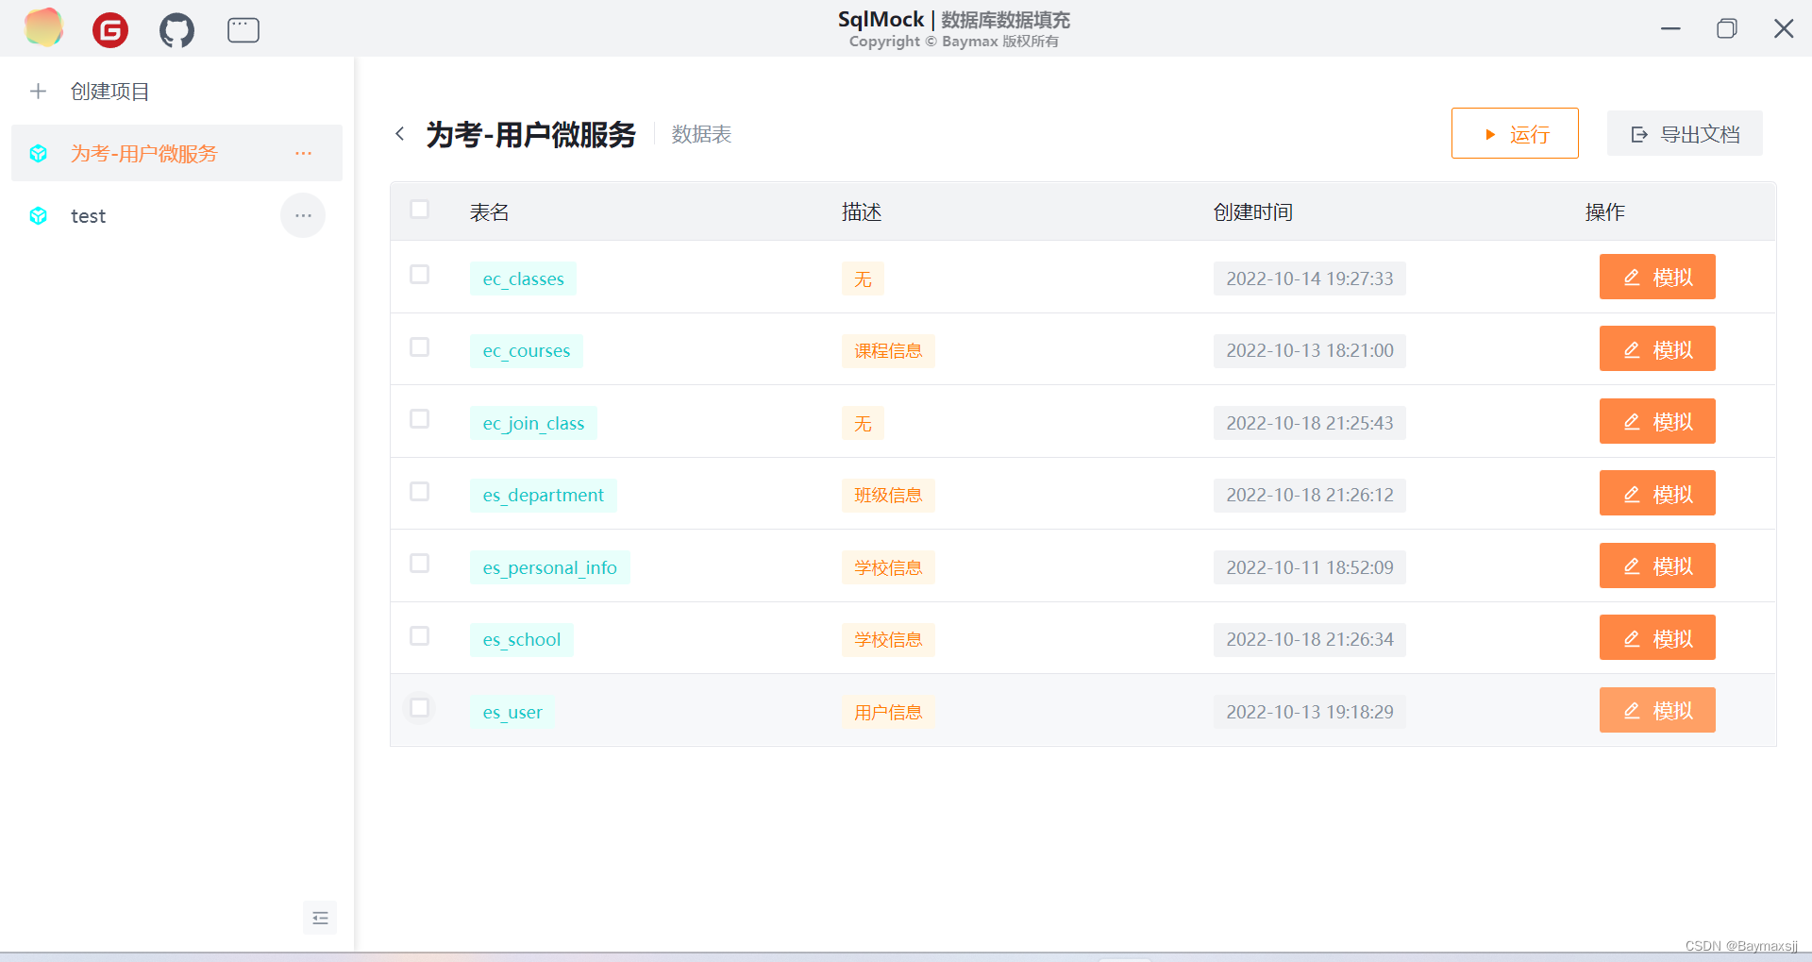Go back using the left chevron
The image size is (1812, 962).
pyautogui.click(x=400, y=134)
